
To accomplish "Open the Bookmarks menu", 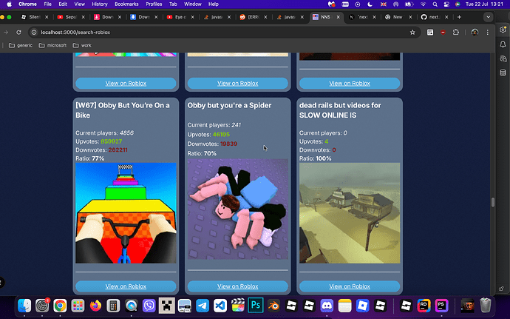I will click(126, 4).
